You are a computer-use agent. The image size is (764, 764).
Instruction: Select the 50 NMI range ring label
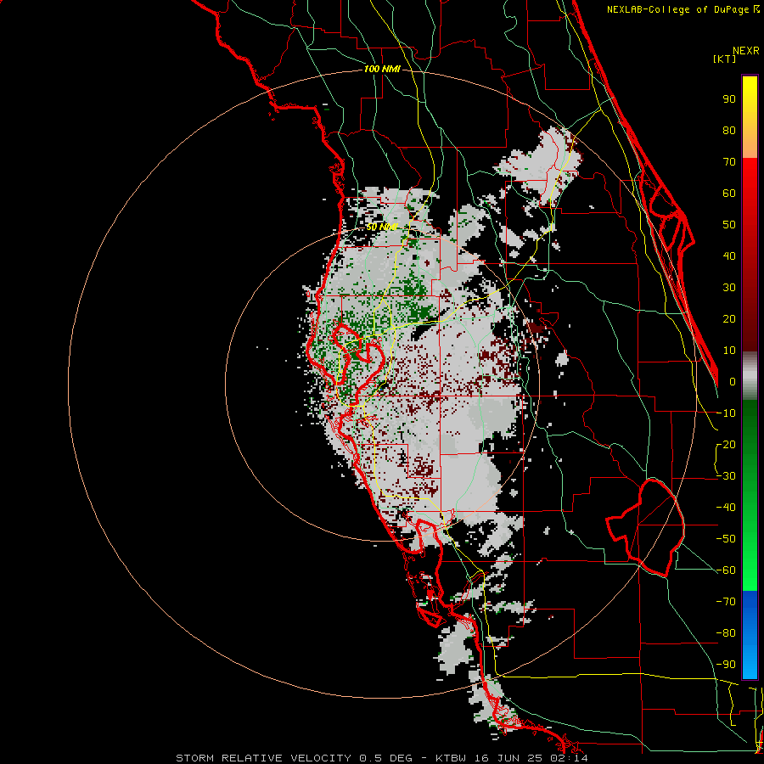click(x=382, y=227)
